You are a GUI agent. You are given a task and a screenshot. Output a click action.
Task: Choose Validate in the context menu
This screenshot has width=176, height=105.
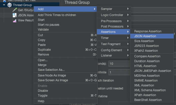tap(43, 30)
